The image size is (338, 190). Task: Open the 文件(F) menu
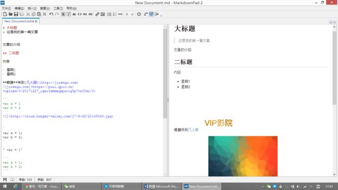[x=6, y=8]
